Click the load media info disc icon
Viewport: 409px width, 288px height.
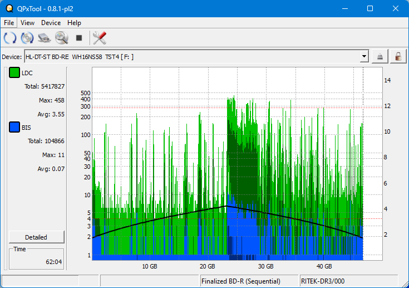point(27,38)
